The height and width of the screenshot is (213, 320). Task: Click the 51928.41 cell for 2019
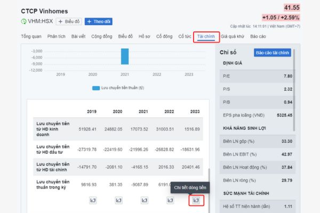click(x=87, y=129)
